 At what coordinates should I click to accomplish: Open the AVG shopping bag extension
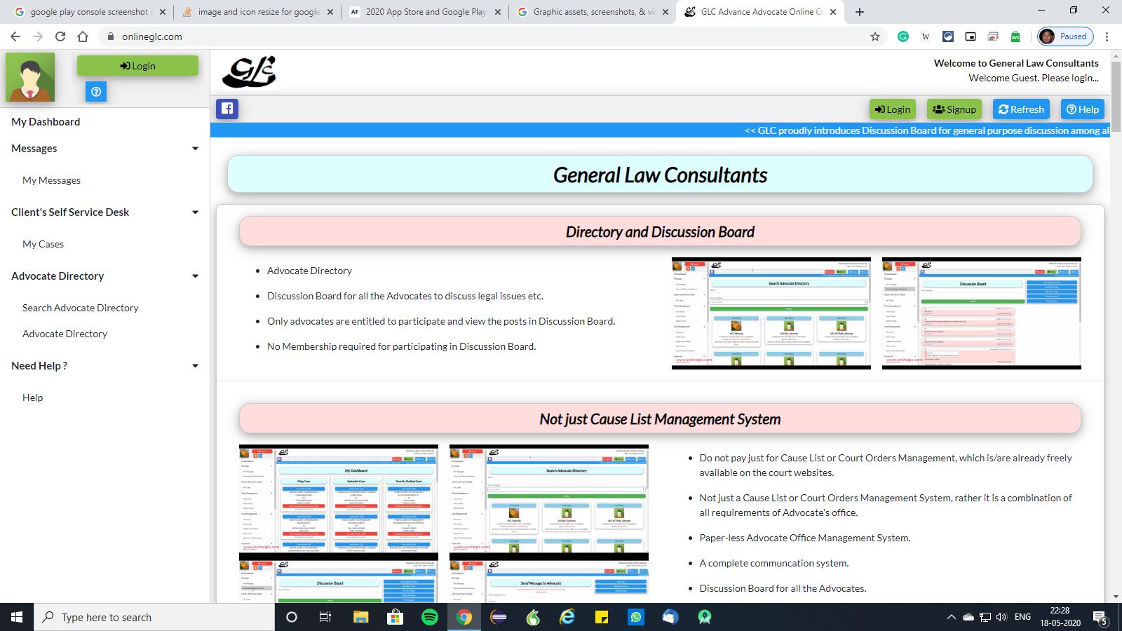1015,36
